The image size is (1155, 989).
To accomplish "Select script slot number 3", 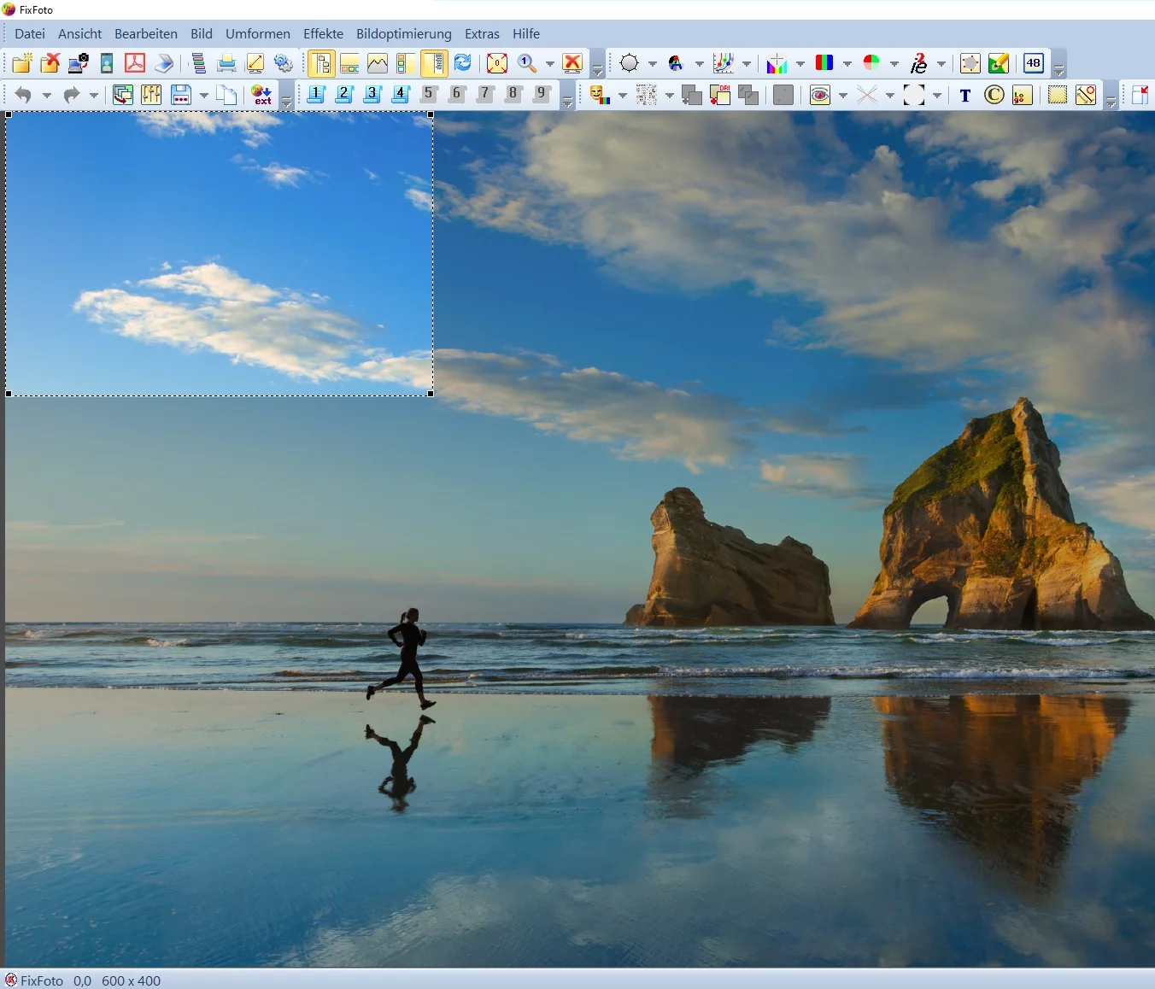I will click(372, 94).
